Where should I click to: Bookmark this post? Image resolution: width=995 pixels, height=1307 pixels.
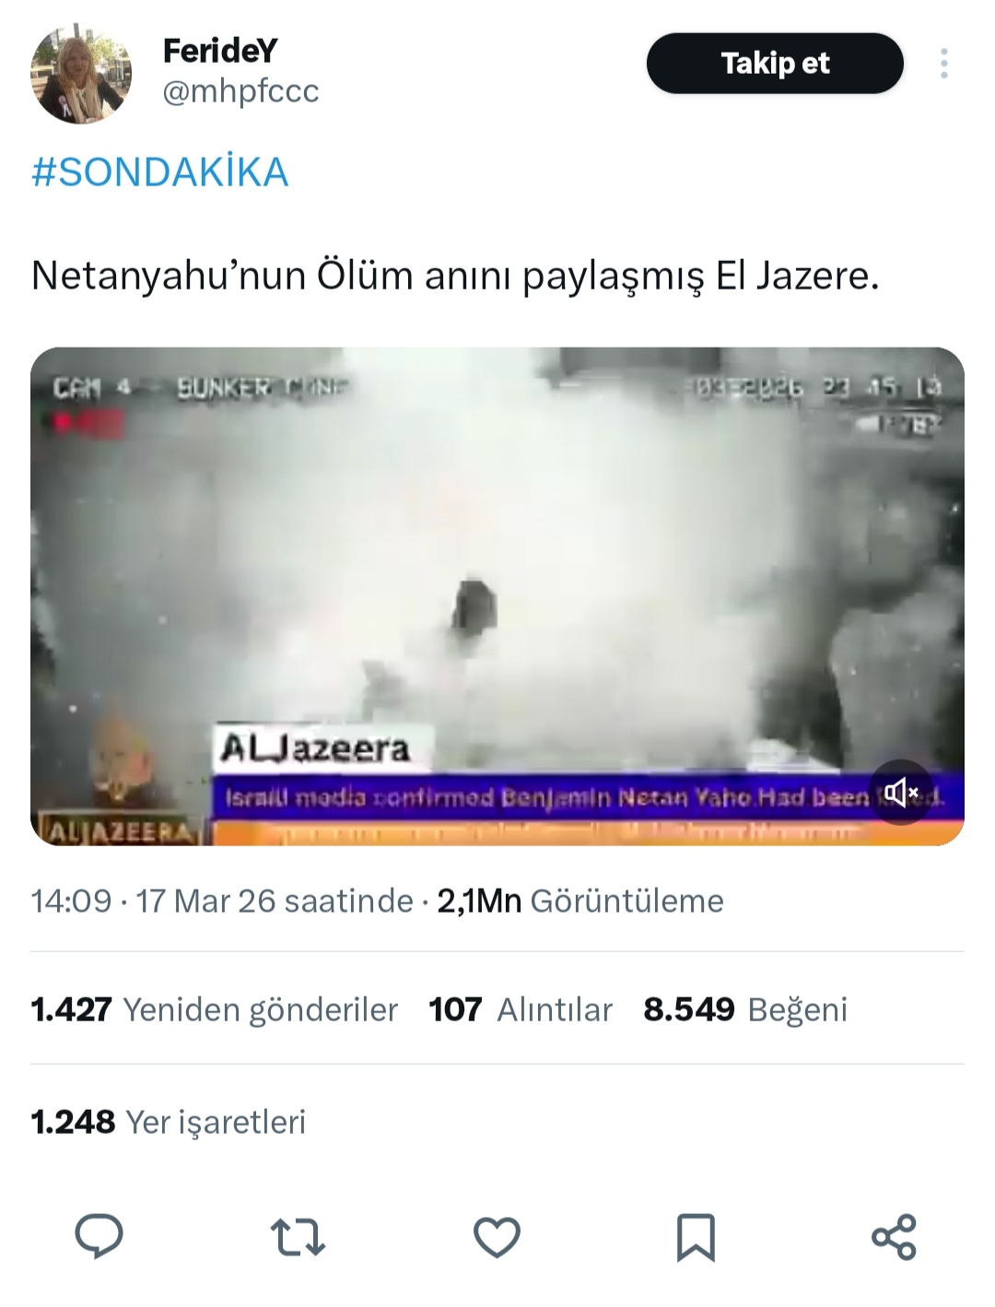coord(696,1237)
